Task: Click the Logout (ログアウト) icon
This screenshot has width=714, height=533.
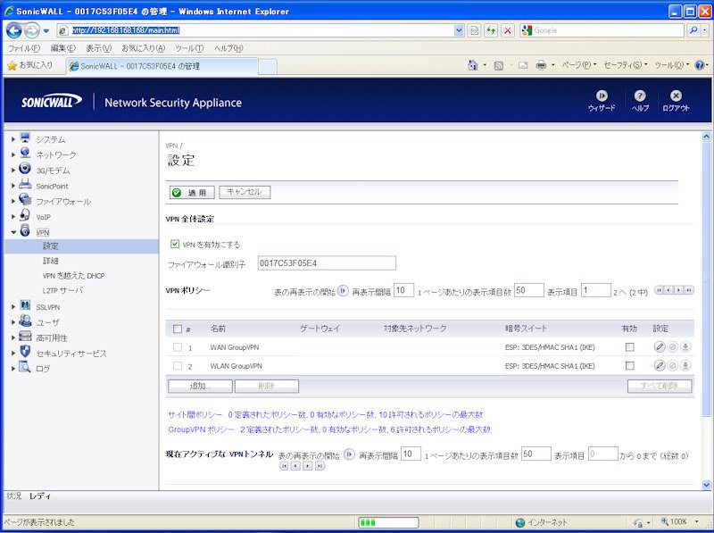Action: click(x=676, y=96)
